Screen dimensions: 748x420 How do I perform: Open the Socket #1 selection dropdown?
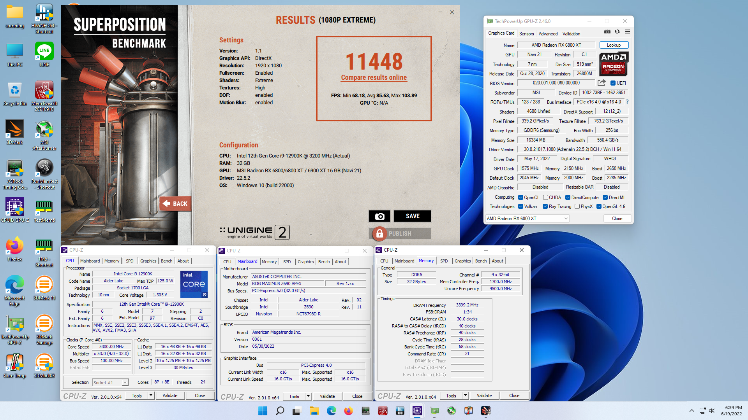click(x=110, y=383)
